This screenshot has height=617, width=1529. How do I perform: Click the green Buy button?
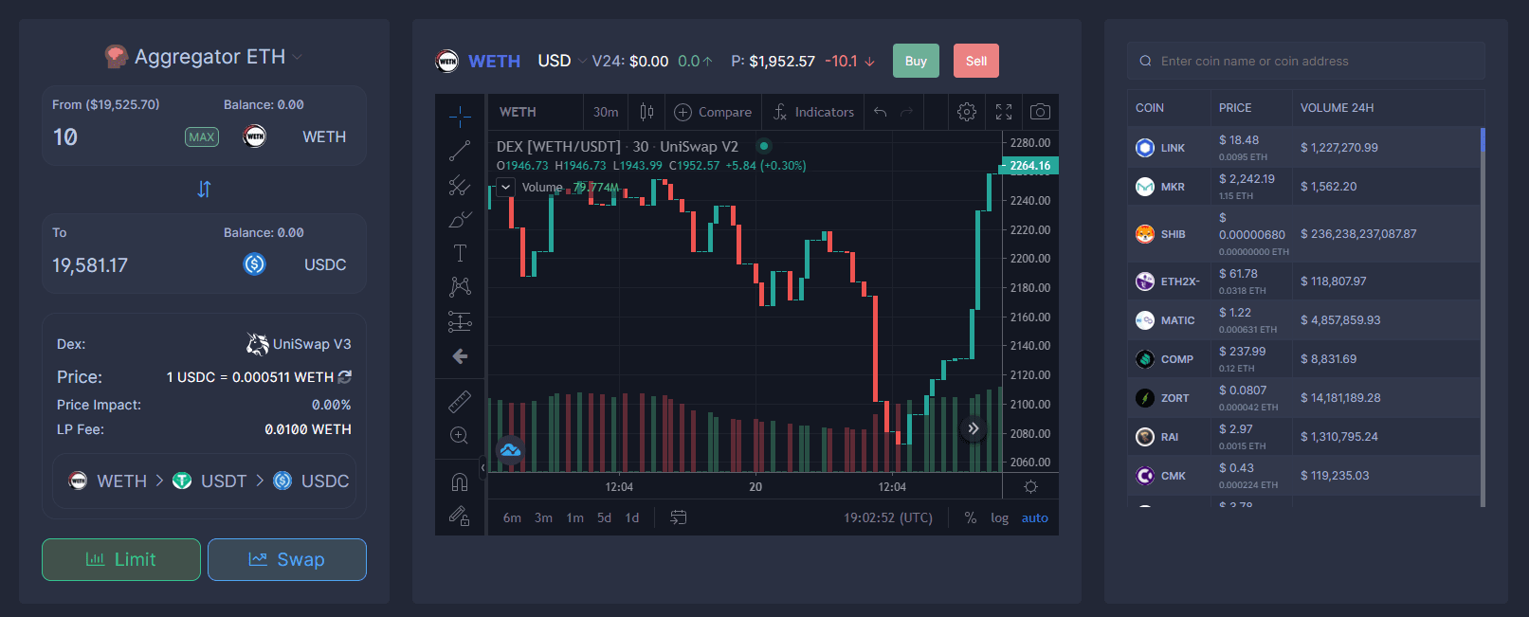pyautogui.click(x=916, y=61)
